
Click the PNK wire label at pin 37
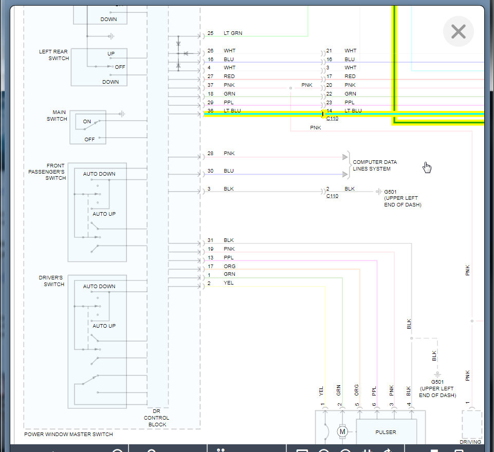click(229, 85)
